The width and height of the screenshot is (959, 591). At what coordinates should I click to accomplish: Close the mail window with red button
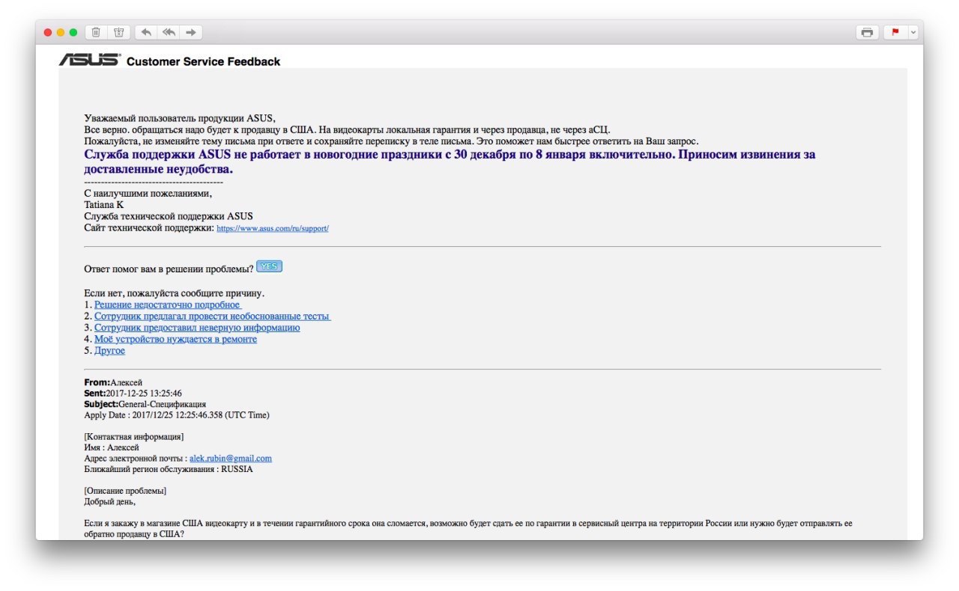[48, 32]
